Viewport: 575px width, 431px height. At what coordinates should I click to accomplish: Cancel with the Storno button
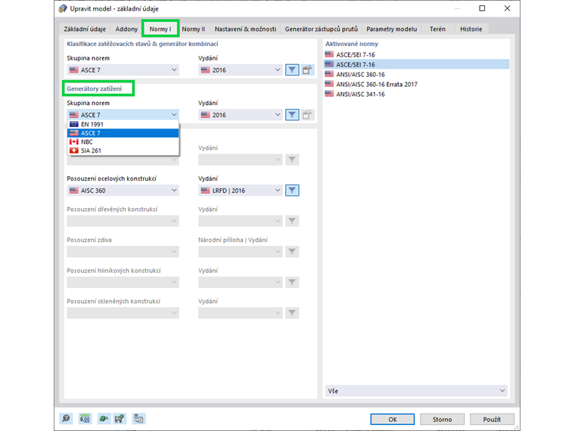443,419
